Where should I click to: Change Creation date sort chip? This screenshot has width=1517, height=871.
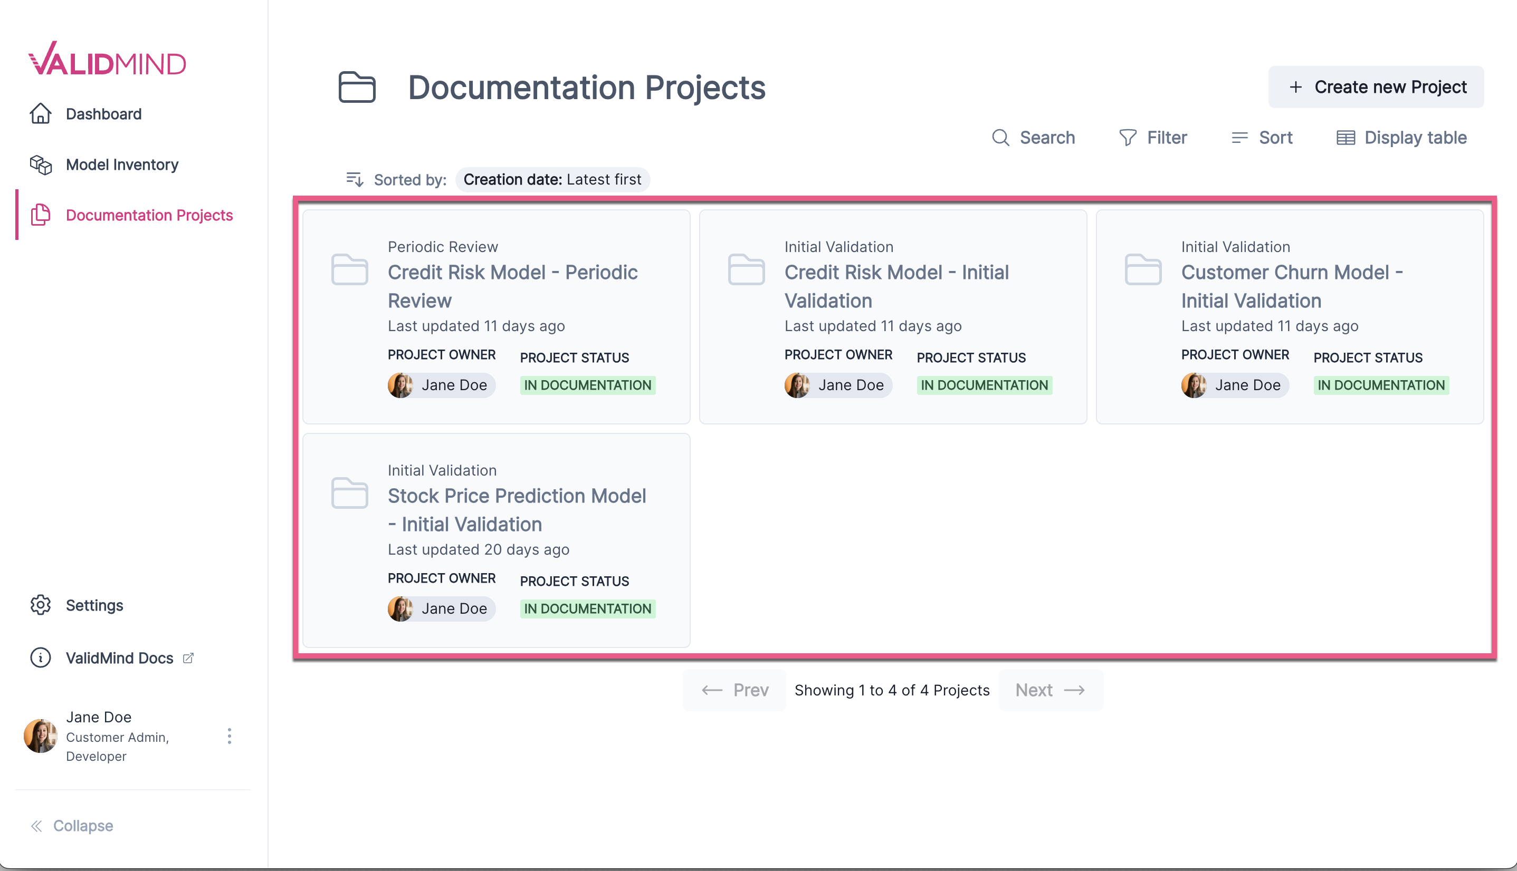552,179
